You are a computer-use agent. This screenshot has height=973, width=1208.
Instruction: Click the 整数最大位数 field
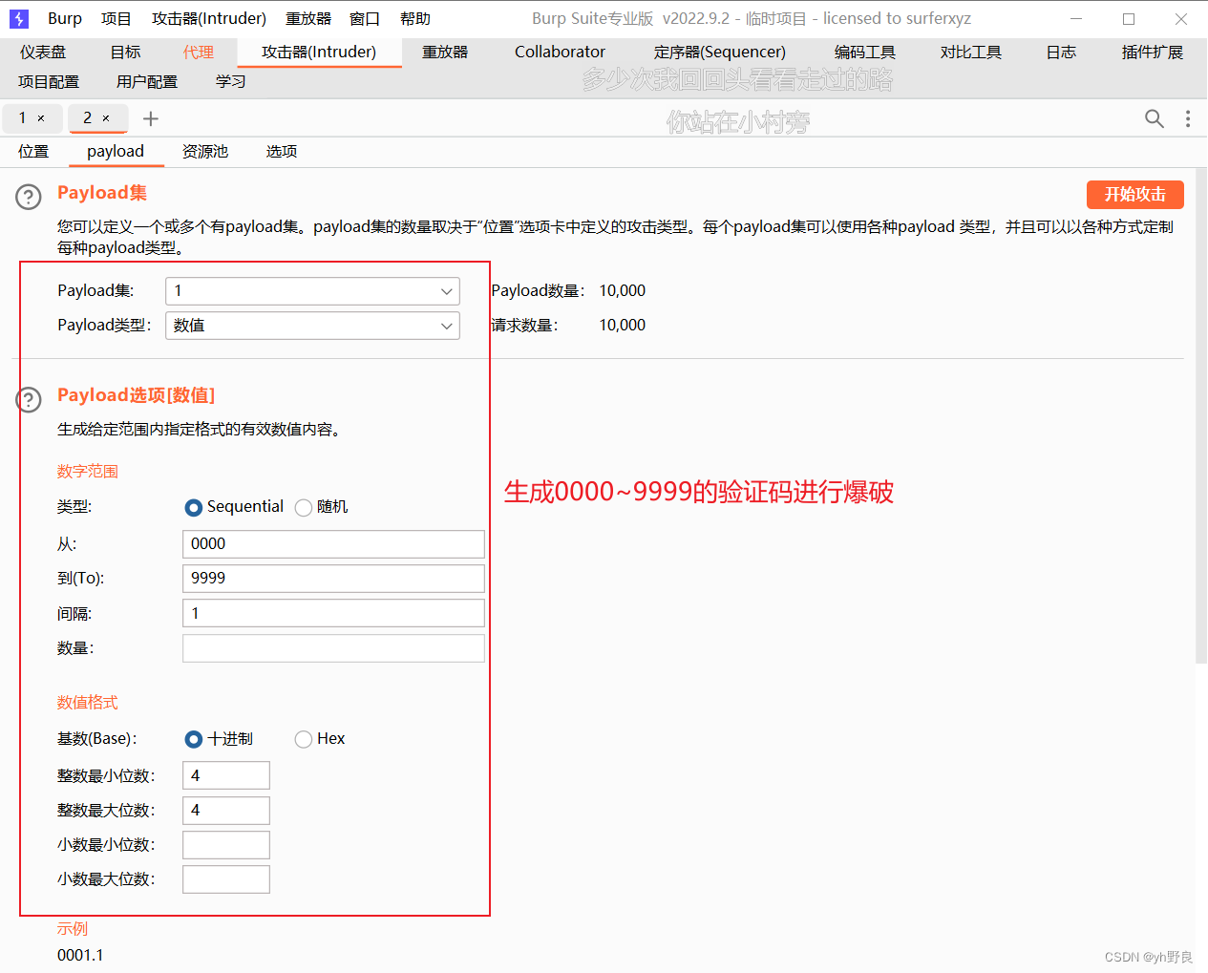click(x=226, y=811)
